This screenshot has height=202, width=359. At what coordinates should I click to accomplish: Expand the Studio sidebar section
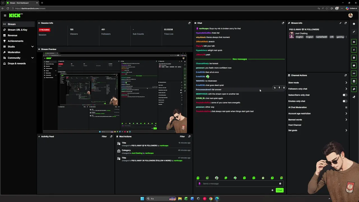(33, 47)
